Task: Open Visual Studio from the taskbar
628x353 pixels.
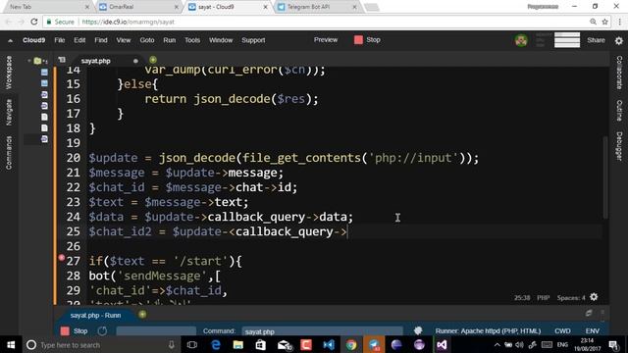Action: pyautogui.click(x=442, y=344)
